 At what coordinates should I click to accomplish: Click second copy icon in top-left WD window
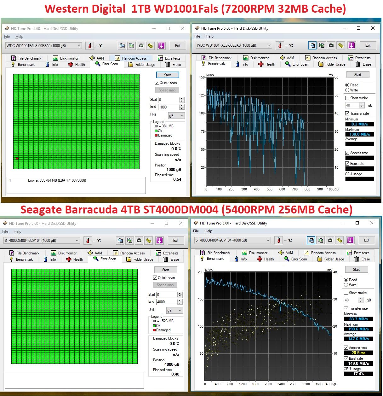[x=132, y=46]
